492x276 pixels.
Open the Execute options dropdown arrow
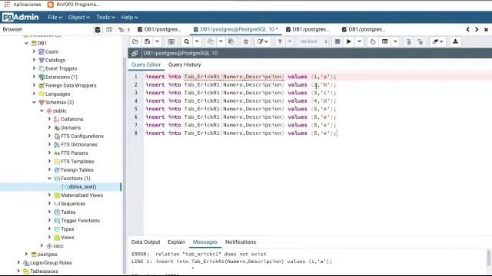pyautogui.click(x=359, y=41)
